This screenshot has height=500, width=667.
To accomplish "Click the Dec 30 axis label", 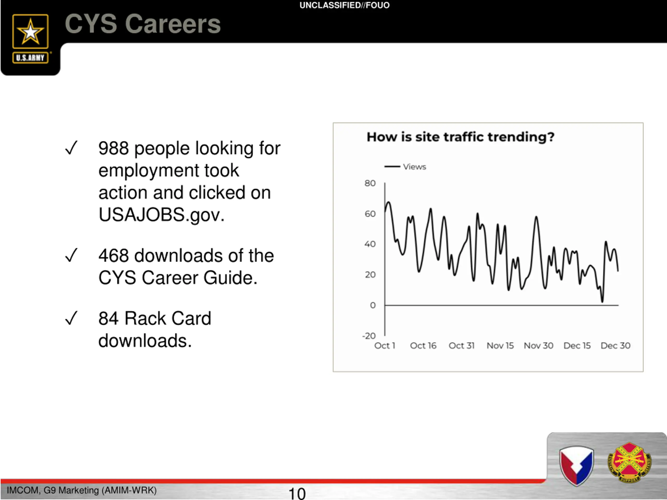I will pyautogui.click(x=615, y=345).
